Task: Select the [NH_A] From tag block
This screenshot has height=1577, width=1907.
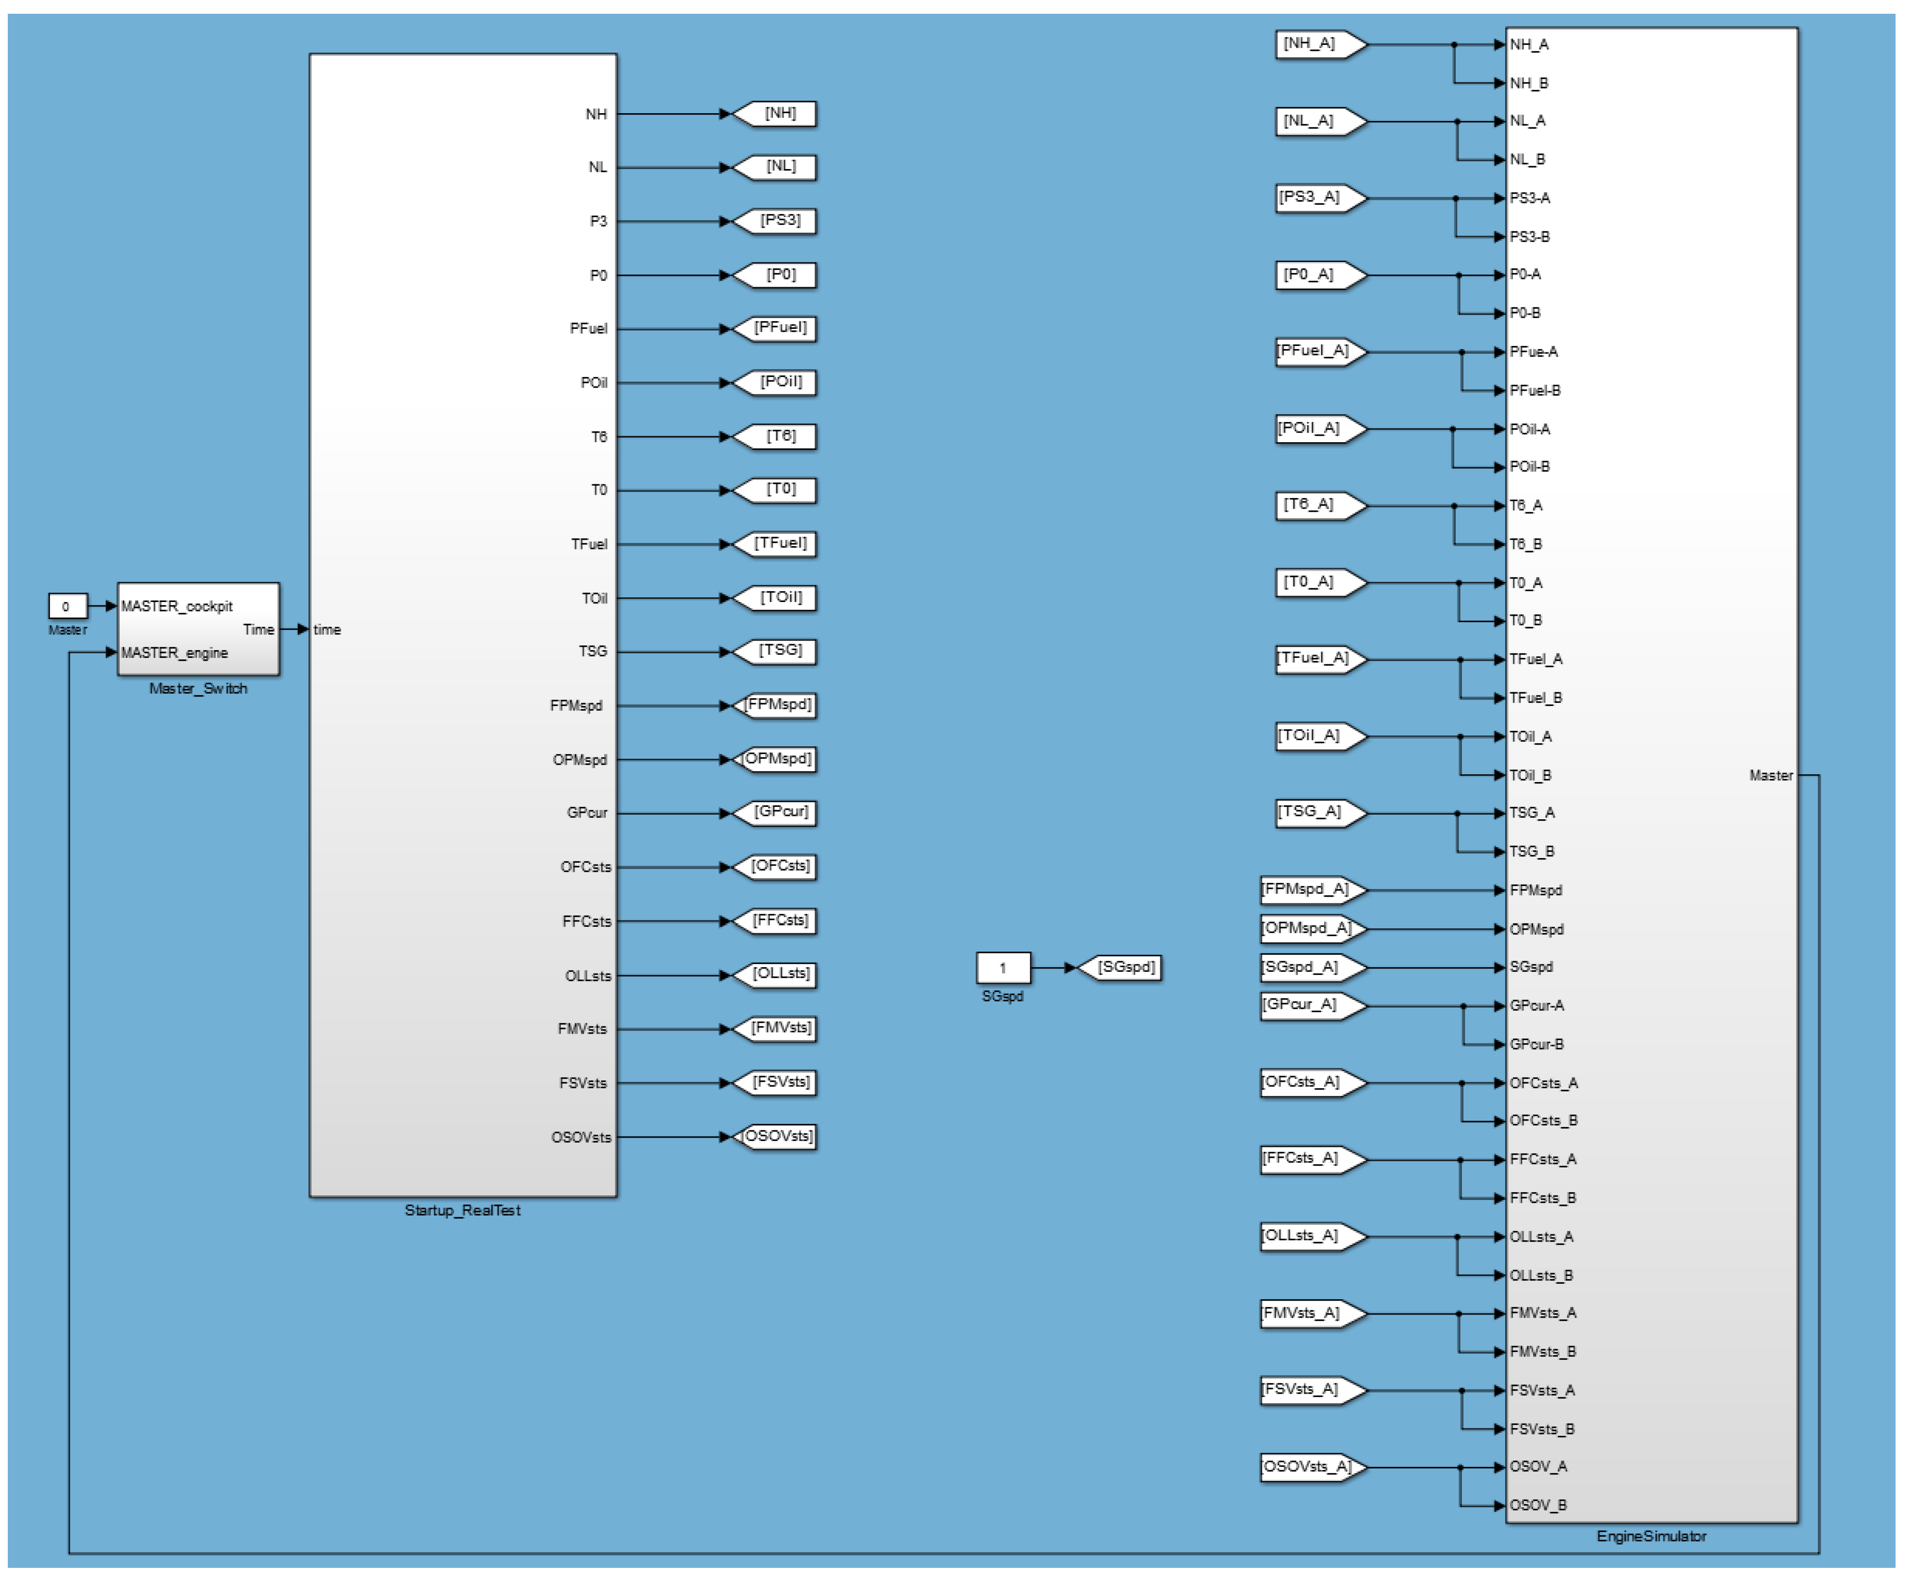Action: [1317, 44]
